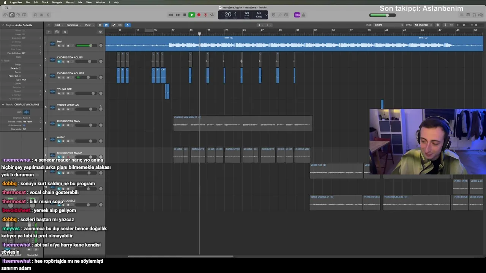Collapse the Track CHORUS VOX MAIN2 section
Image resolution: width=486 pixels, height=273 pixels.
tap(3, 104)
